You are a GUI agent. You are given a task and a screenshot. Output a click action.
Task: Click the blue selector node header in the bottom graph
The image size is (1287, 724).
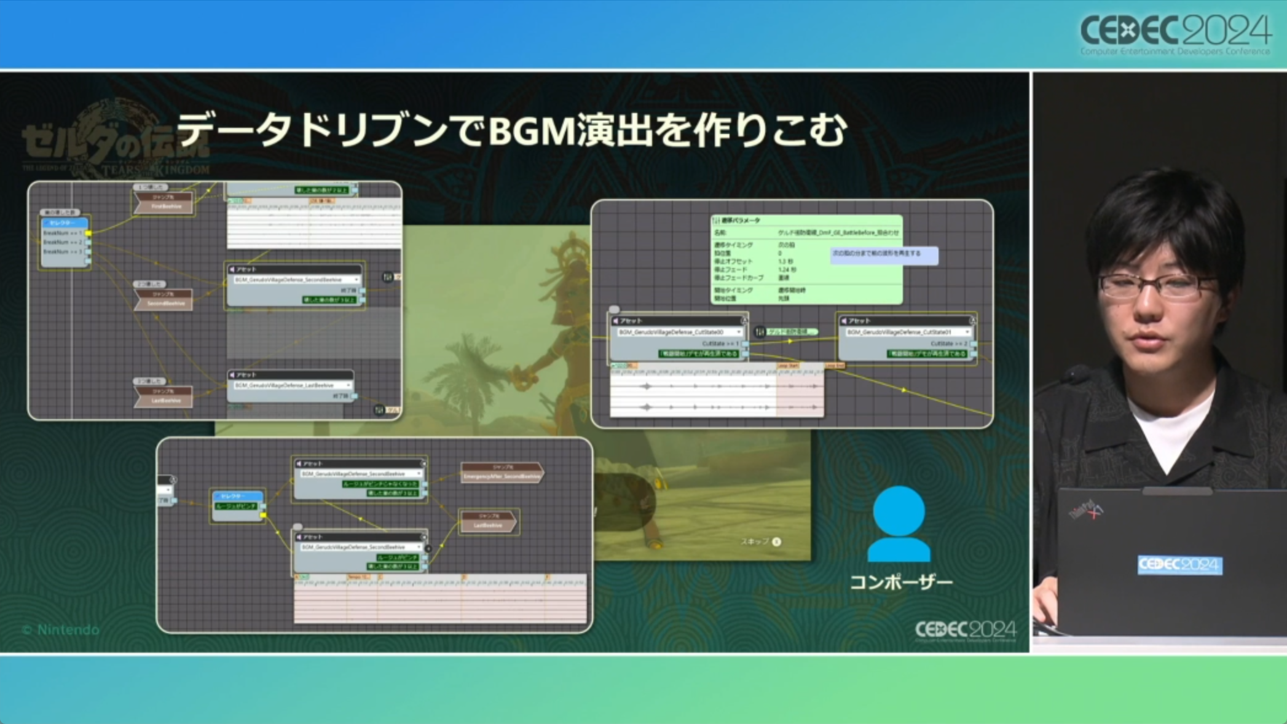click(237, 496)
